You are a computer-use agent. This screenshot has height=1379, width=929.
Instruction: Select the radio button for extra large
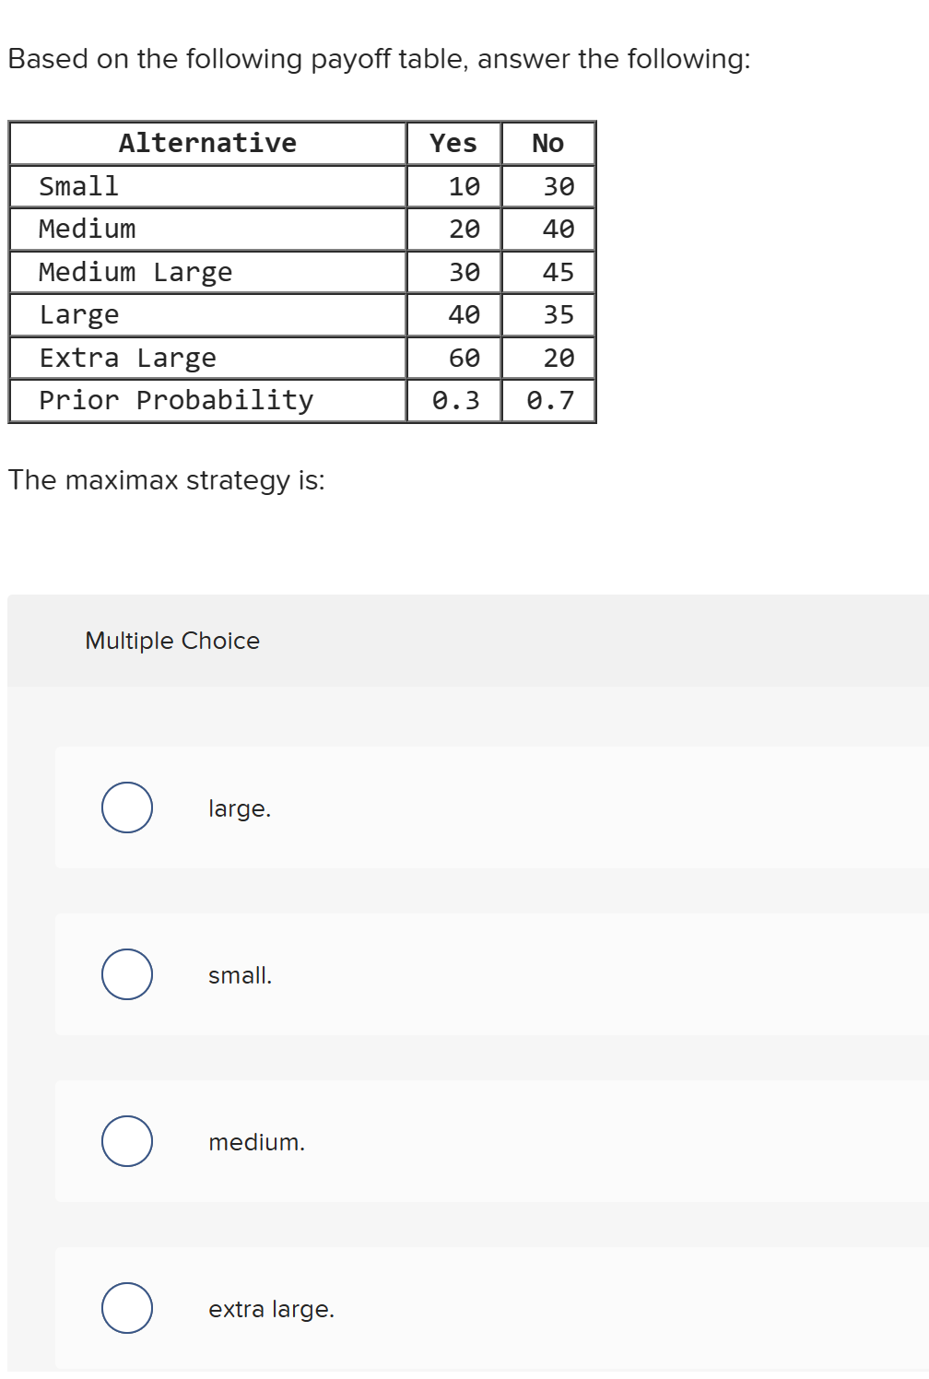pos(125,1307)
